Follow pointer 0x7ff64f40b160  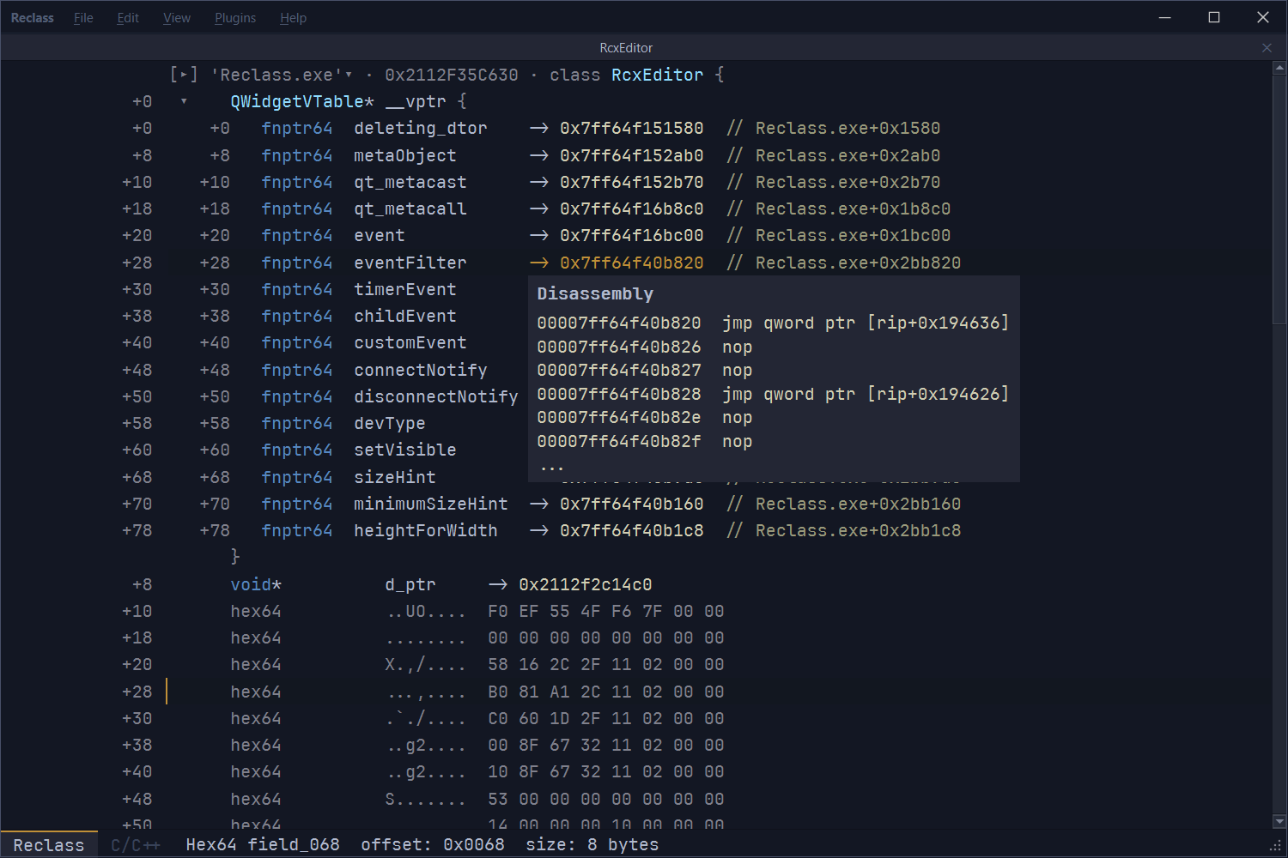(x=631, y=505)
